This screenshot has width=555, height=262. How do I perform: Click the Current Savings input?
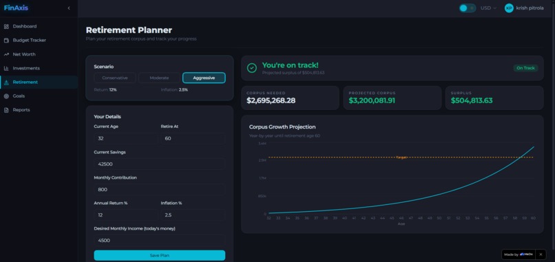[x=159, y=164]
